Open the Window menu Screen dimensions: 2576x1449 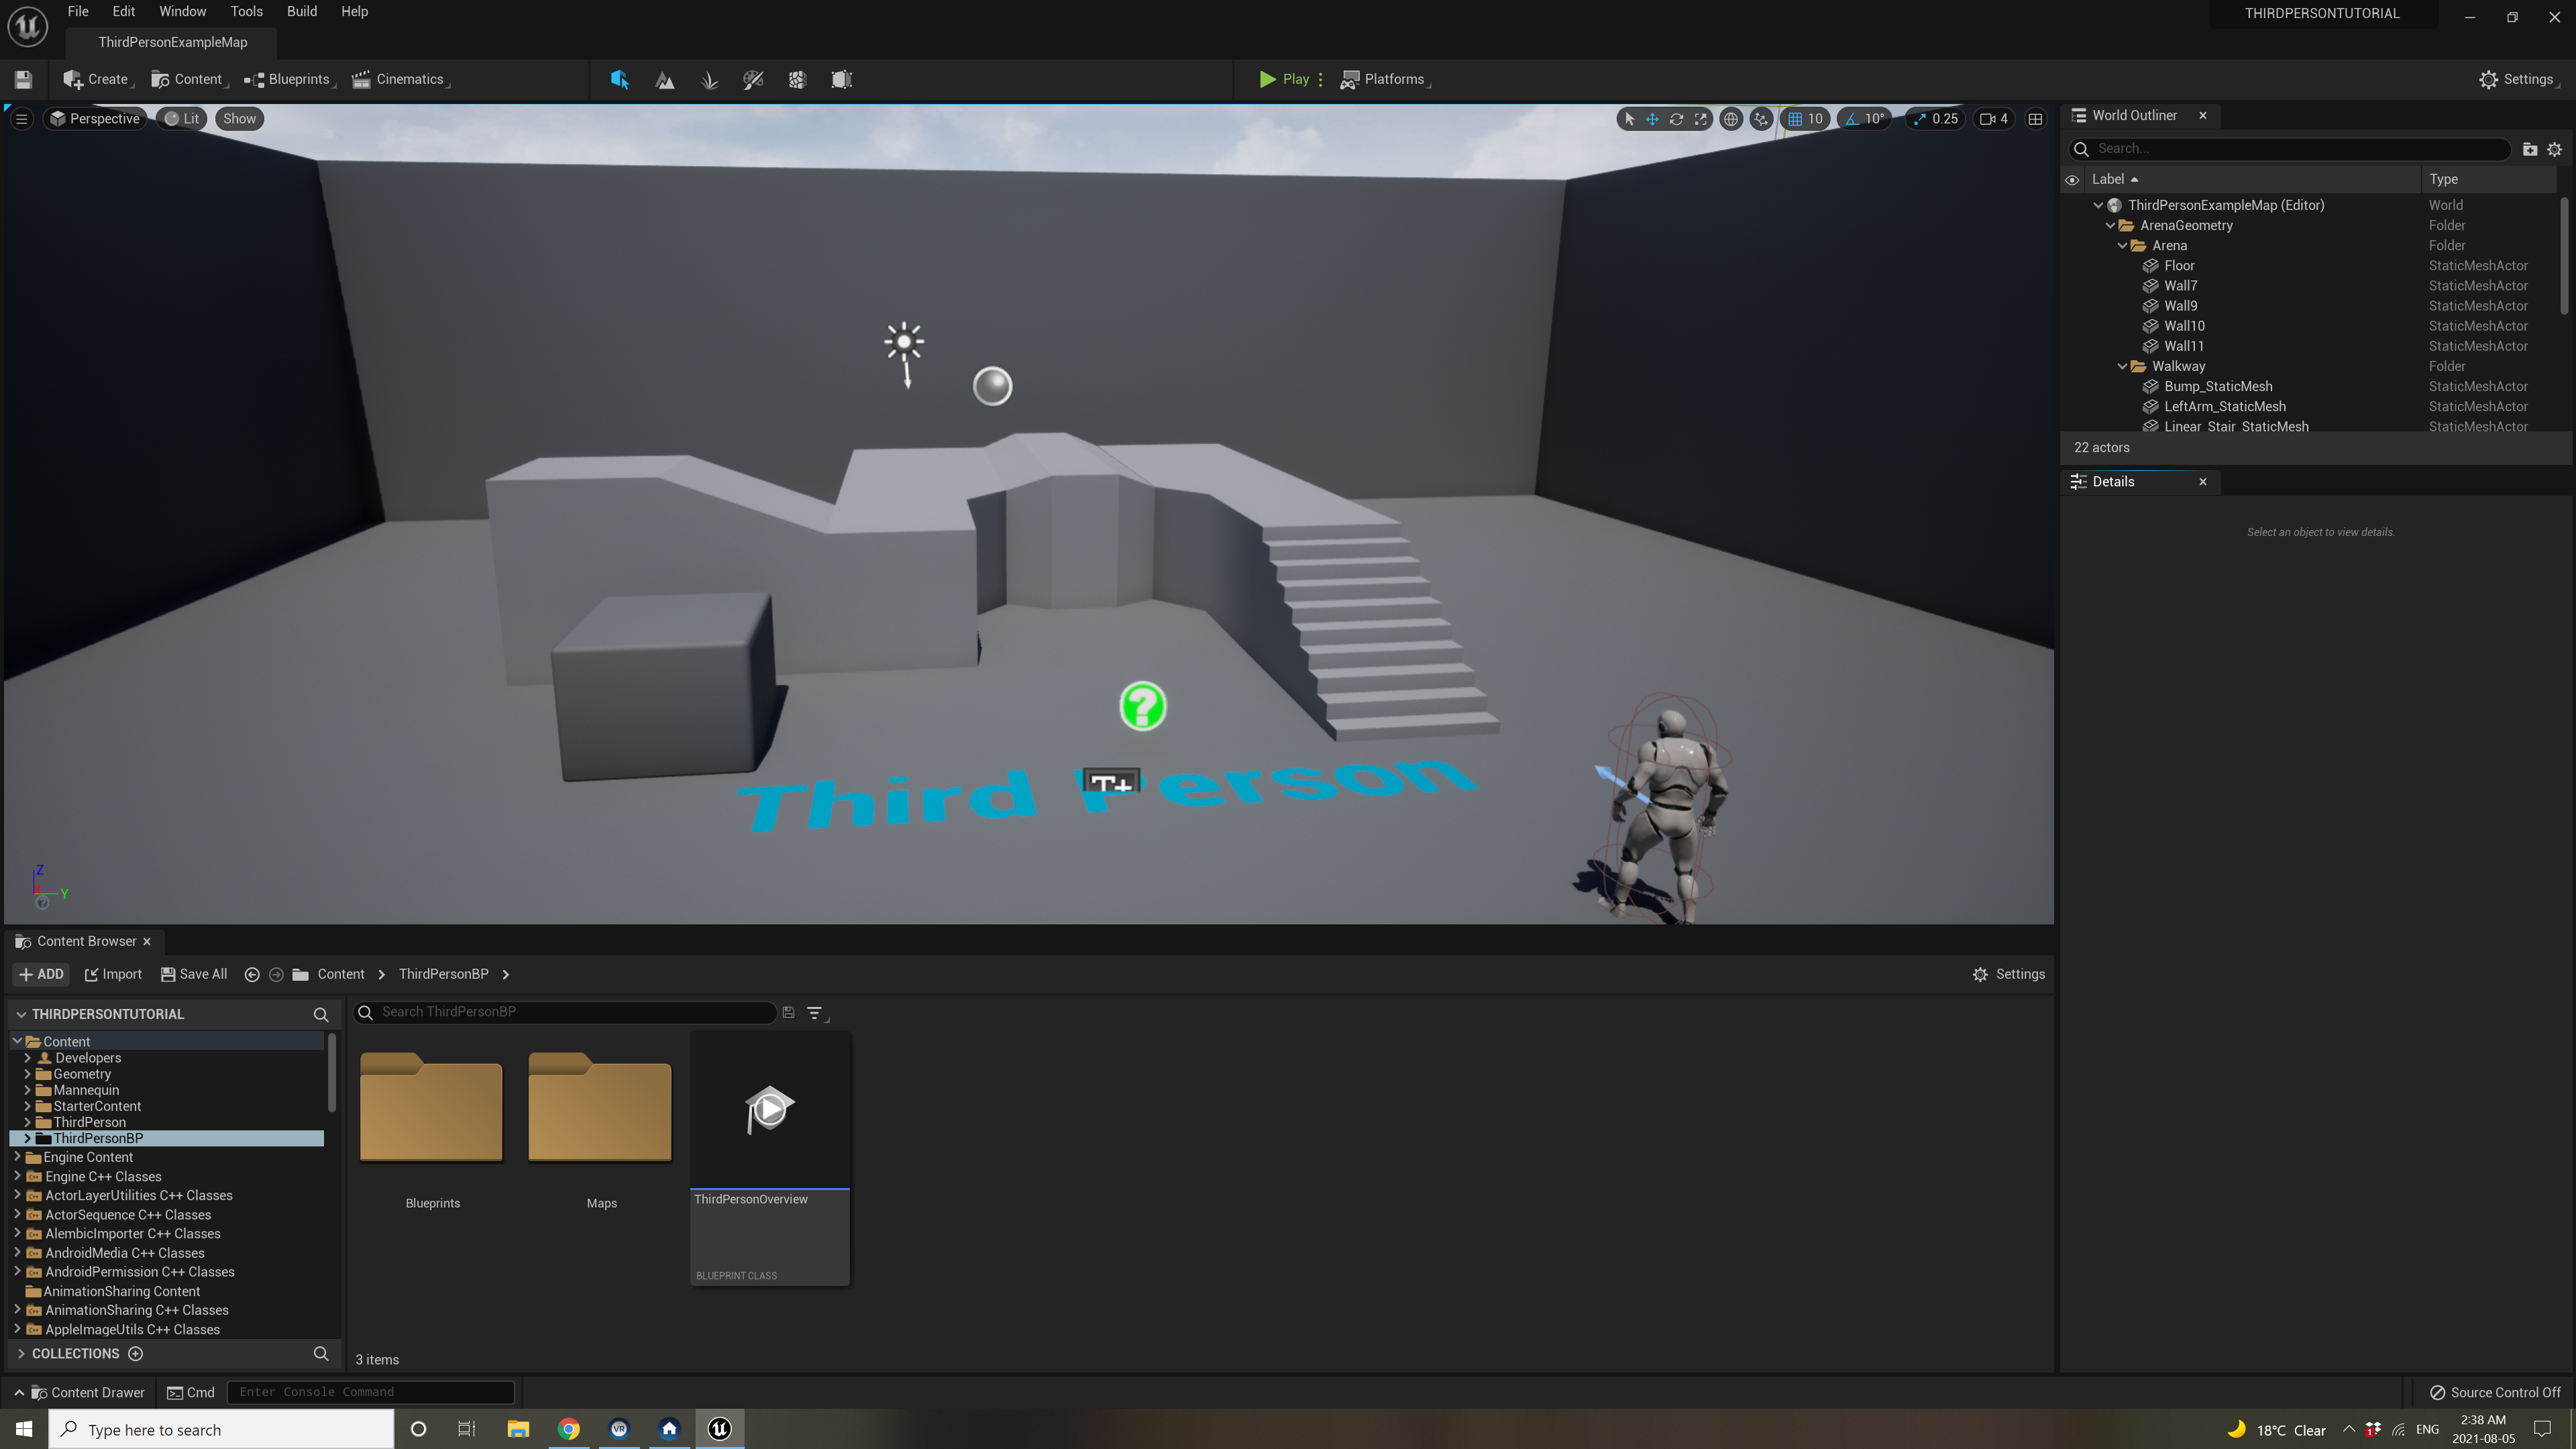(x=183, y=12)
